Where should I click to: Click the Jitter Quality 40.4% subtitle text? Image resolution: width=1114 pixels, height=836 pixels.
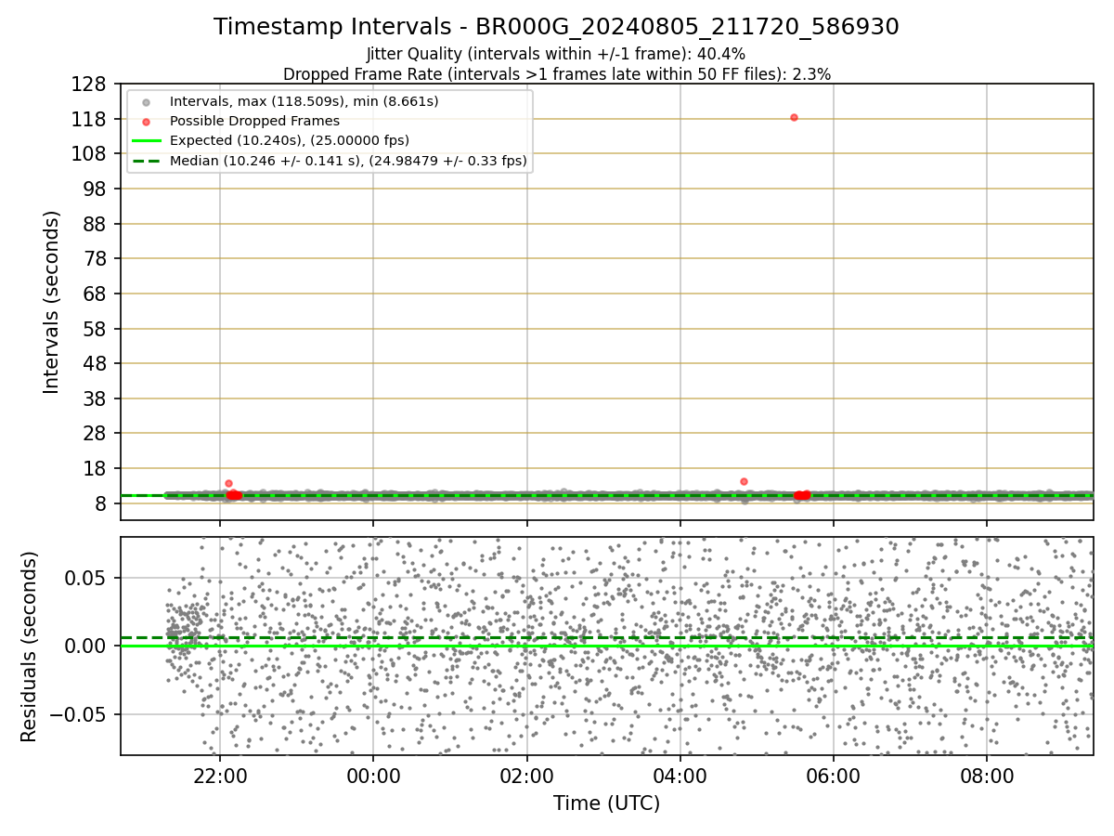pos(556,55)
